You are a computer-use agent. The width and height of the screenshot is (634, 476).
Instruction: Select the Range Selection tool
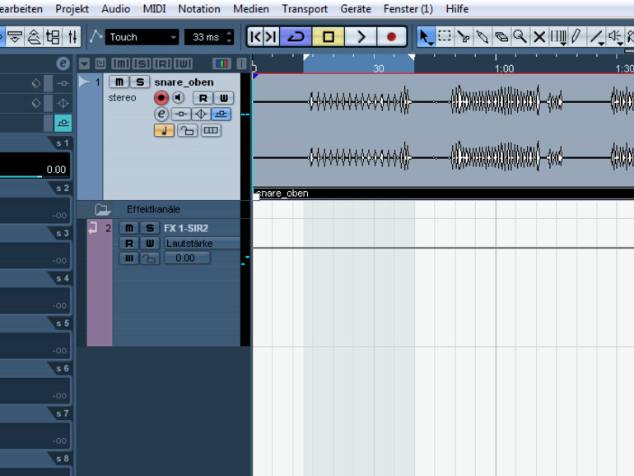445,37
